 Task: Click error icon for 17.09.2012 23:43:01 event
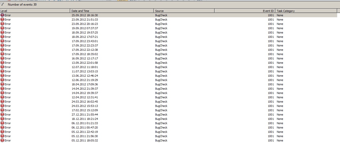coord(2,41)
